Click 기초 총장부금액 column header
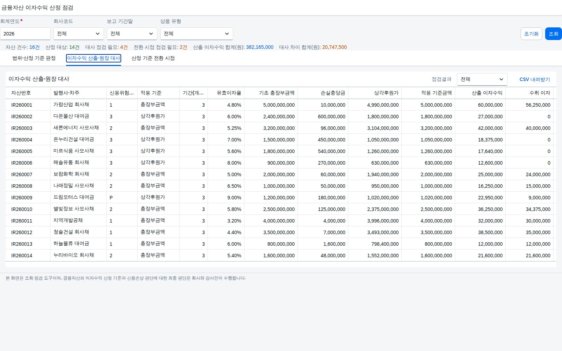Image resolution: width=562 pixels, height=351 pixels. pyautogui.click(x=271, y=93)
